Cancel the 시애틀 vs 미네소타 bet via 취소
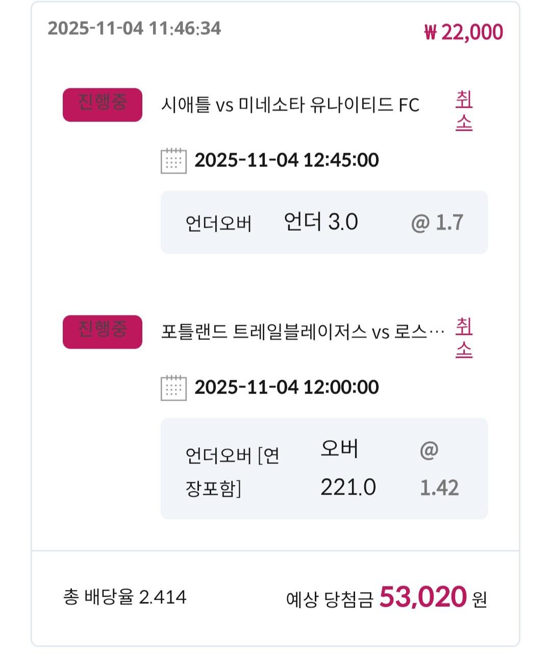 coord(464,111)
